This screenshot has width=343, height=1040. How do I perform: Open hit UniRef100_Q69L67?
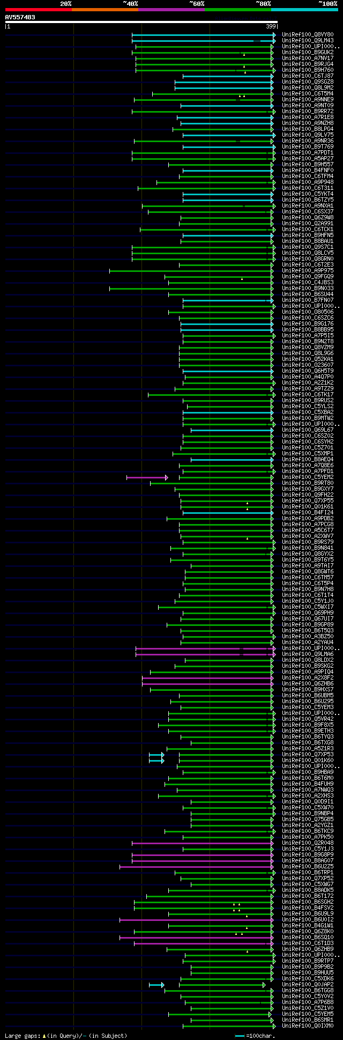pyautogui.click(x=308, y=430)
